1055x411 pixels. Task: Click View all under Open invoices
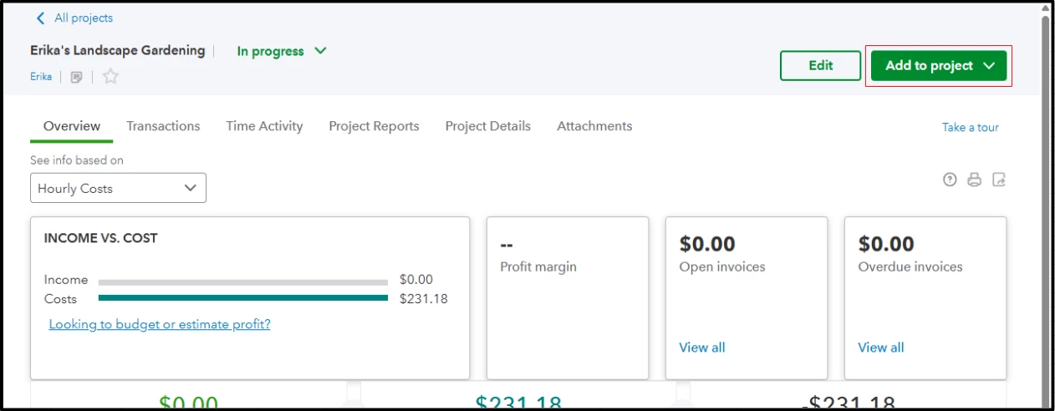(x=702, y=348)
